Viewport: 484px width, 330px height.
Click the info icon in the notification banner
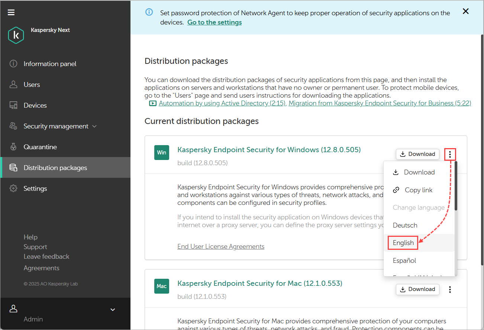(149, 12)
